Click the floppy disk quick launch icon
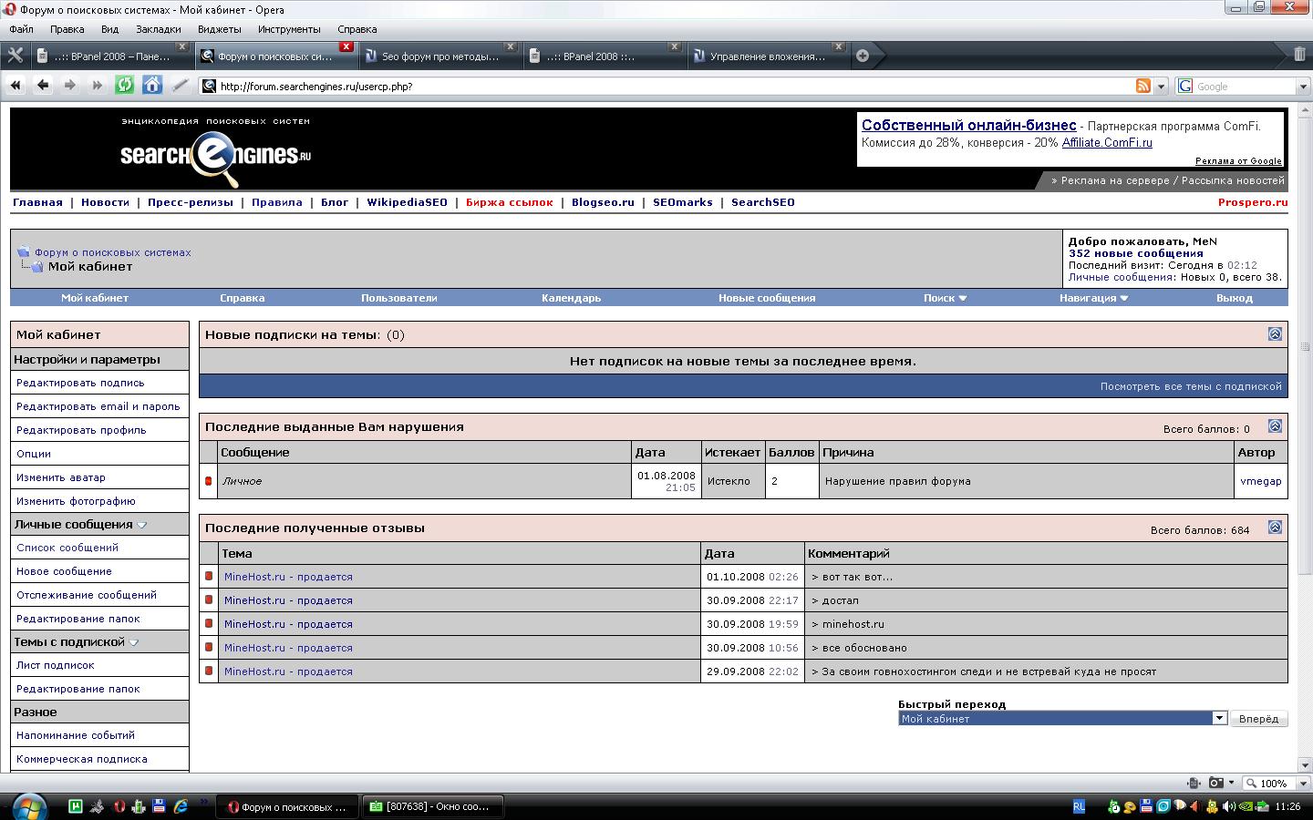Screen dimensions: 1313x820 (x=160, y=806)
